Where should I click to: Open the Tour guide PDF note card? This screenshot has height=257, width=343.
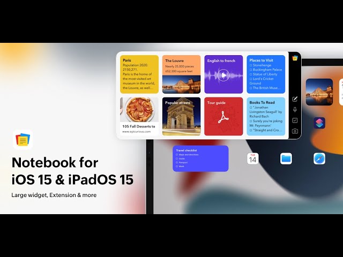pyautogui.click(x=223, y=116)
